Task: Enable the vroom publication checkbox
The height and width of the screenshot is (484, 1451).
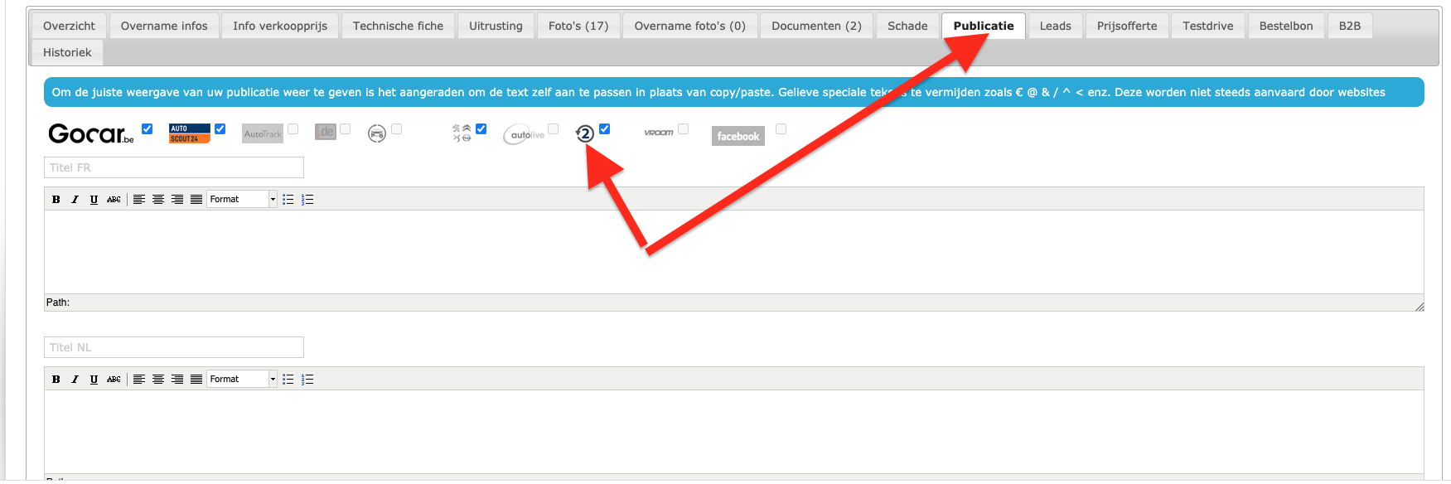Action: pos(684,128)
